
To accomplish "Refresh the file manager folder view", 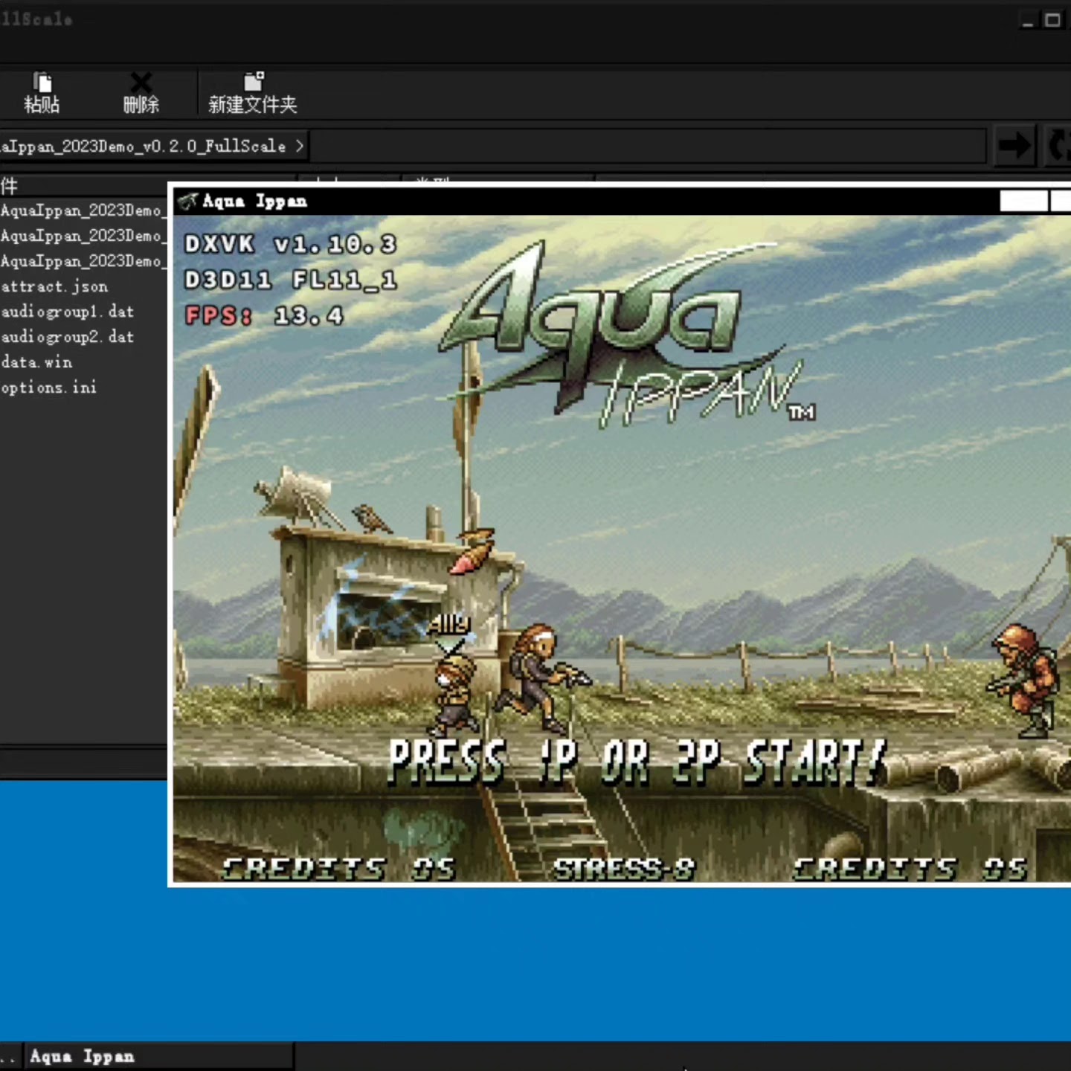I will point(1058,145).
